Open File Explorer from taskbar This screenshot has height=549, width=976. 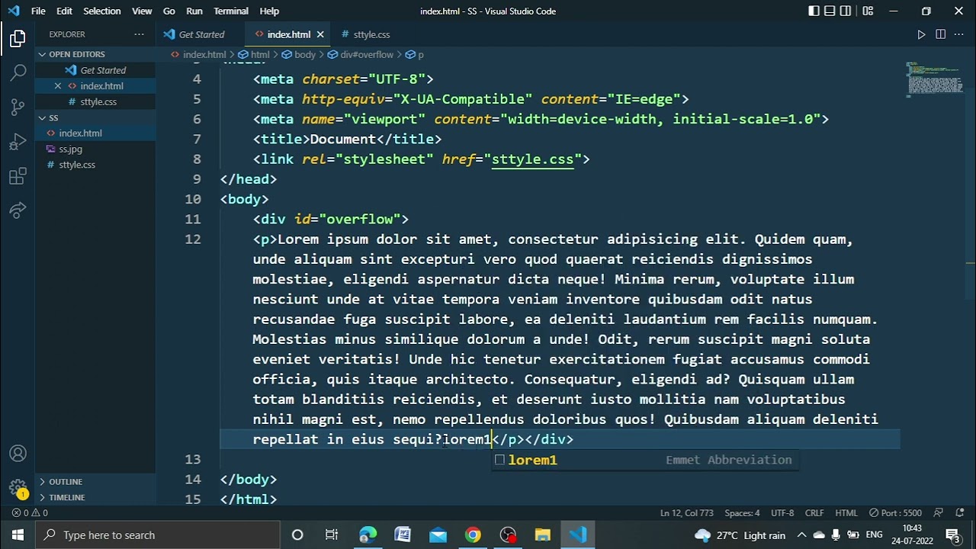(x=542, y=535)
